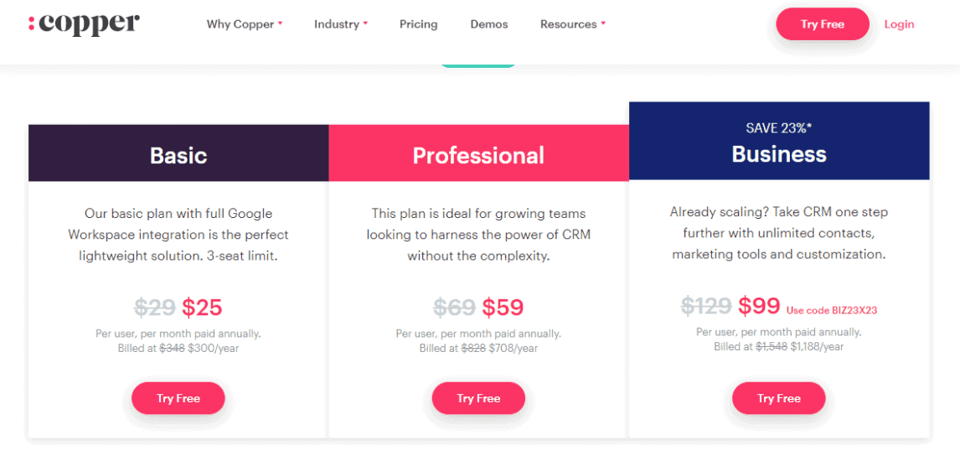Expand the Resources dropdown arrow

(603, 23)
